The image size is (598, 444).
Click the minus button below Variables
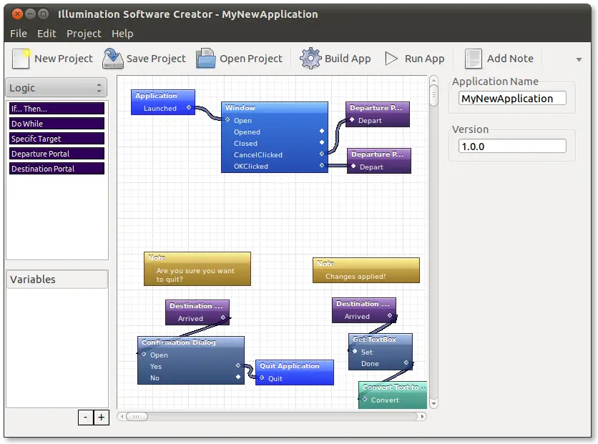tap(85, 418)
